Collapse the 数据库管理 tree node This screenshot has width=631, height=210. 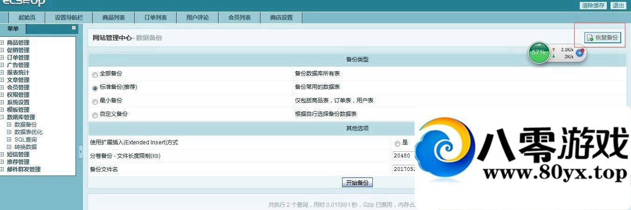pyautogui.click(x=2, y=117)
